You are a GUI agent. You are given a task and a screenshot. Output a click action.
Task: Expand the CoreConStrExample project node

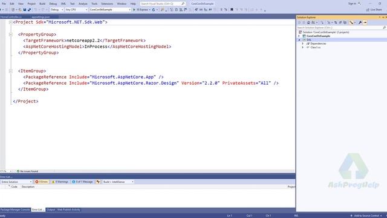coord(299,36)
